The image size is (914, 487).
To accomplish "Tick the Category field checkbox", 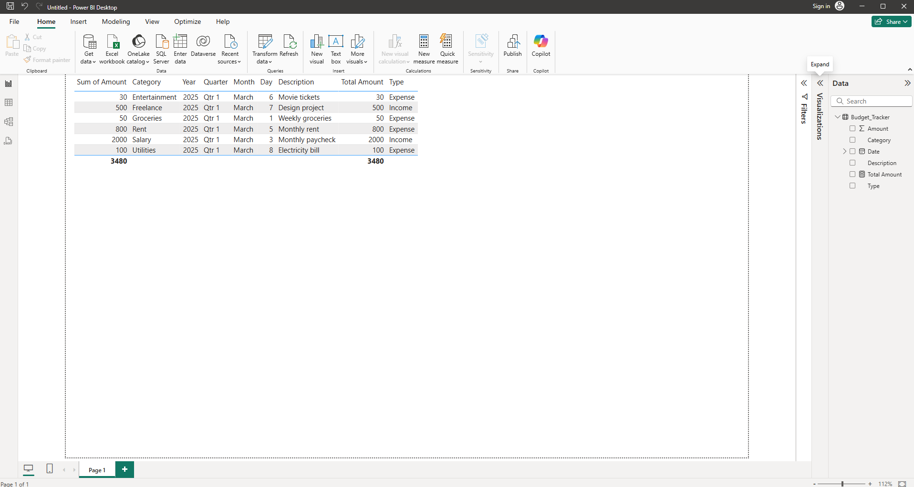I will pyautogui.click(x=852, y=140).
